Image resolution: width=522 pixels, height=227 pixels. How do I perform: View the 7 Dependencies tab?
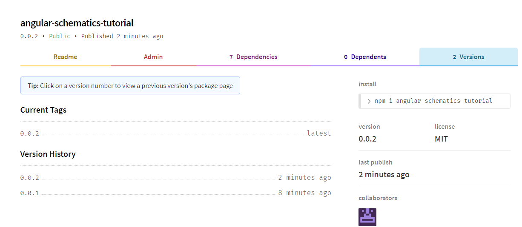253,57
